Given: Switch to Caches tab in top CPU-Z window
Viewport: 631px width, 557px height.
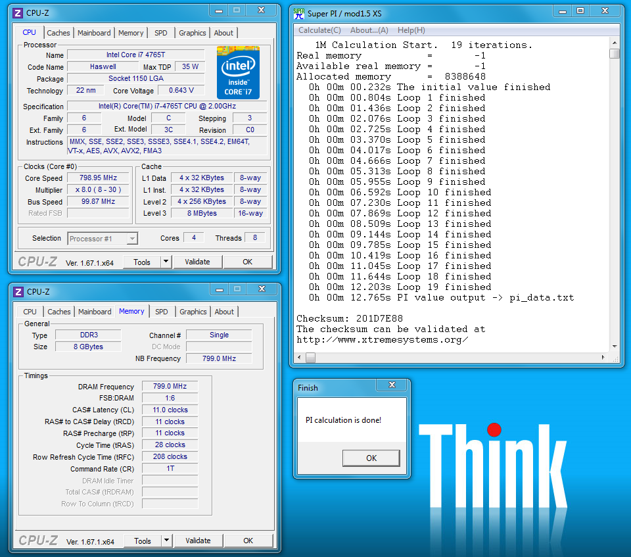Looking at the screenshot, I should tap(58, 33).
